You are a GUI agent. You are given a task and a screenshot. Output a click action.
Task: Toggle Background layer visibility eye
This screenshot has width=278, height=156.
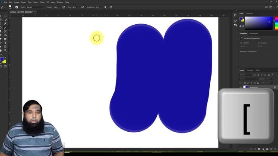(x=241, y=87)
